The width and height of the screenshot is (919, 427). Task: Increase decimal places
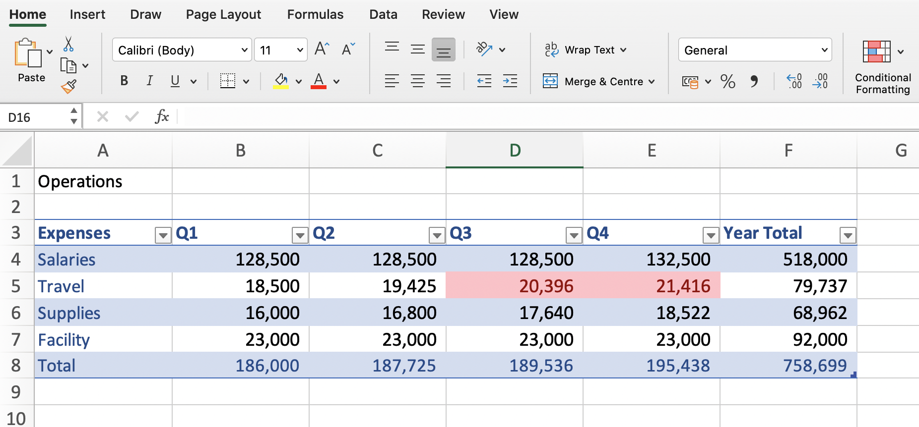(794, 81)
